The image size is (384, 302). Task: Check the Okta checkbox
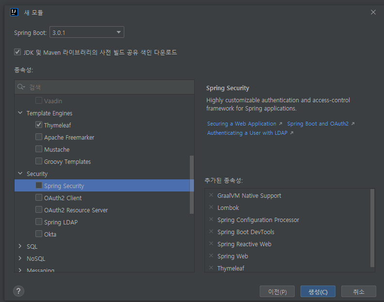coord(39,234)
